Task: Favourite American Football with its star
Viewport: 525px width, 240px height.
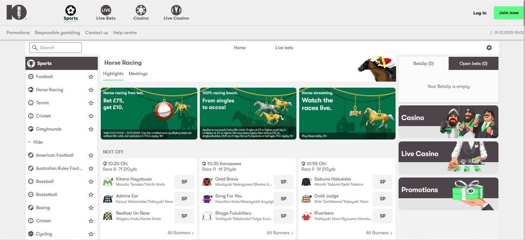Action: pyautogui.click(x=91, y=155)
